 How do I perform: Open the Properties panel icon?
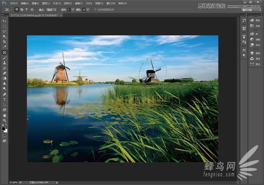(x=244, y=28)
